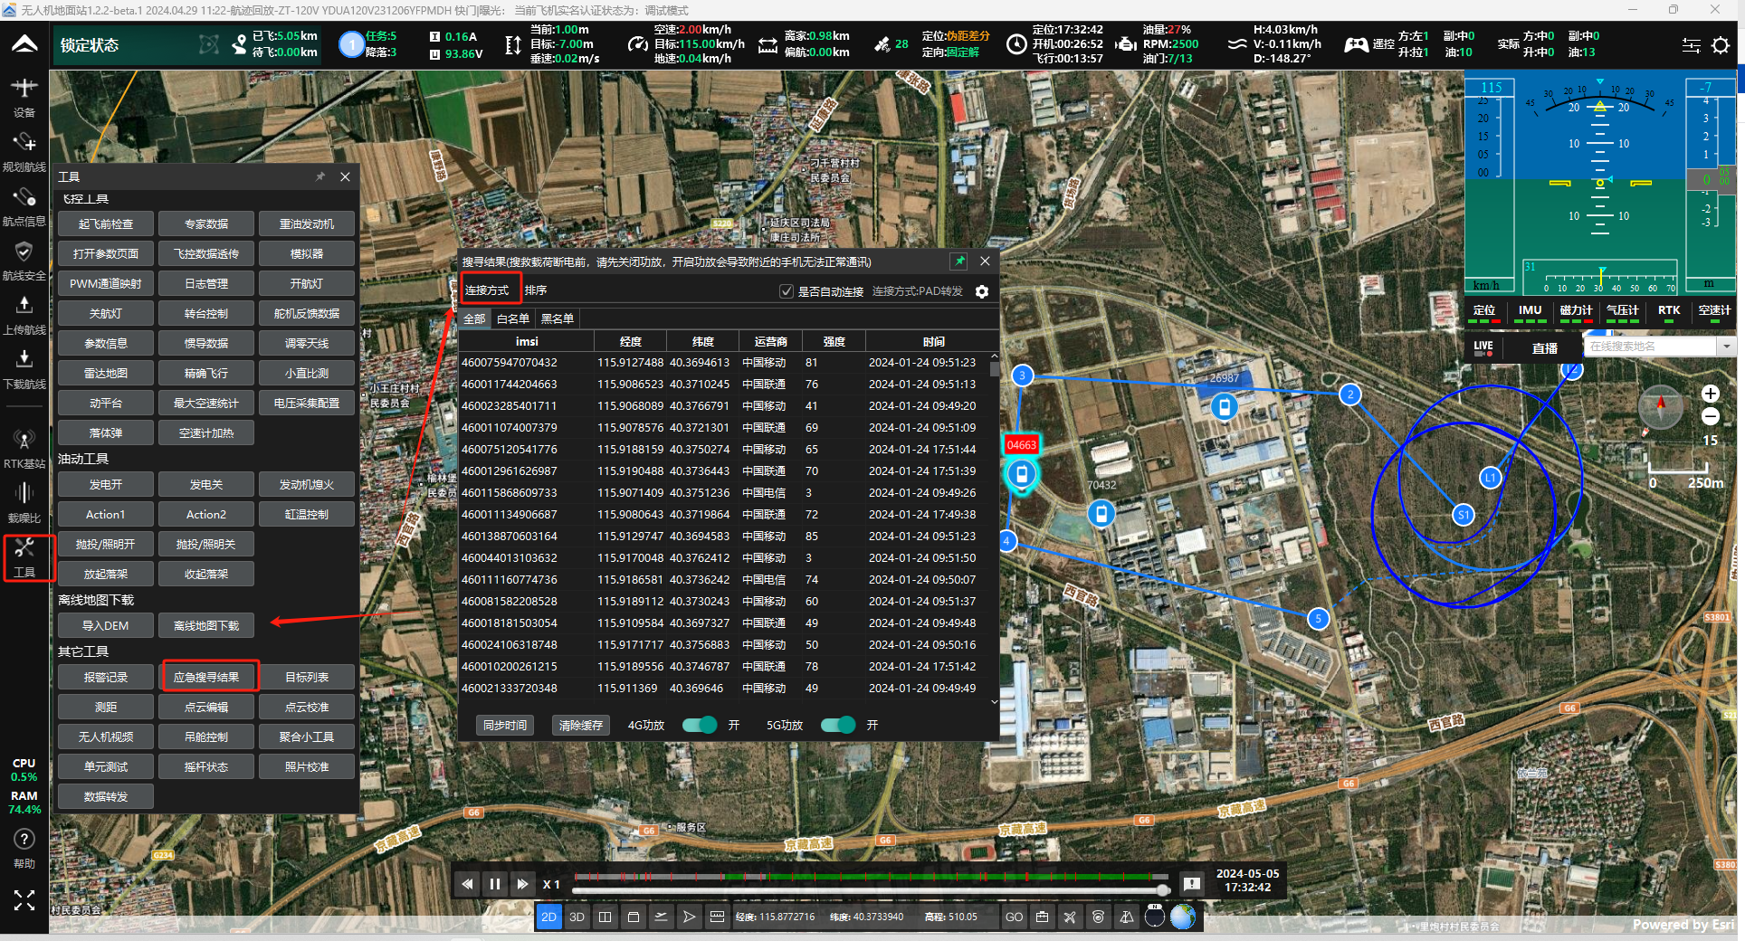Open the 连接方式 menu in search dialog
The height and width of the screenshot is (941, 1745).
click(487, 290)
